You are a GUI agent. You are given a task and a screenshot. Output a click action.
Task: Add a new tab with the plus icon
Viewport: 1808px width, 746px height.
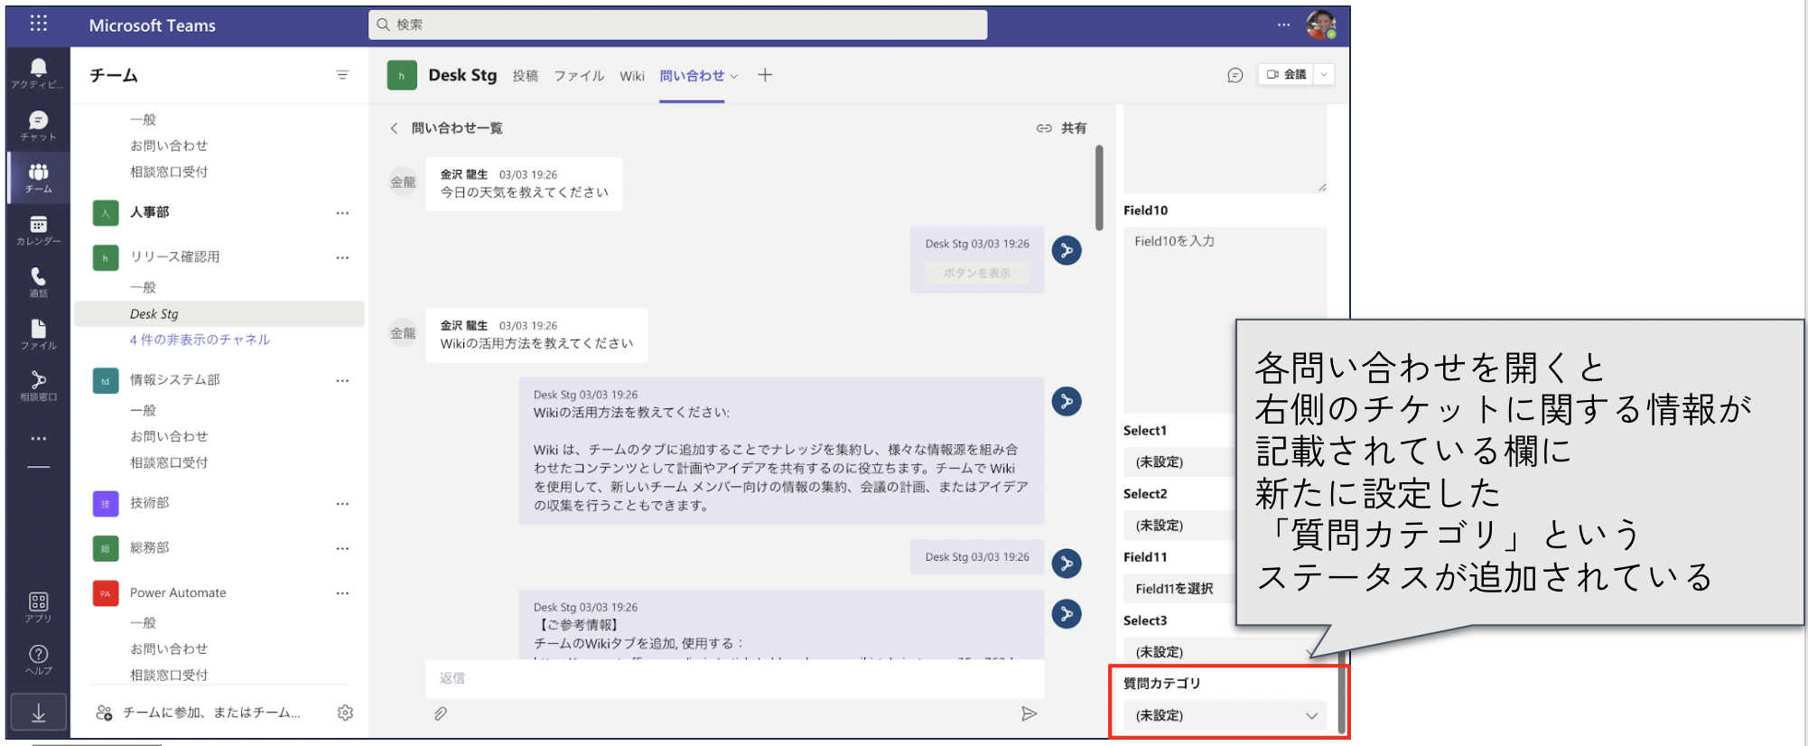[765, 75]
